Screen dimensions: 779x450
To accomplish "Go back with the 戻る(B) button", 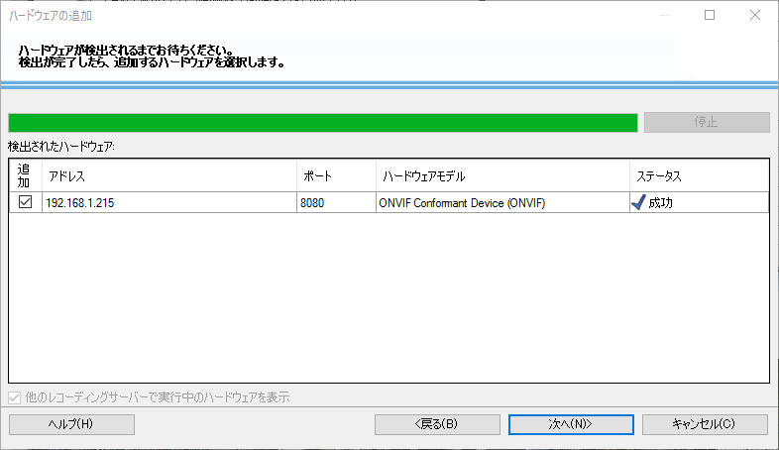I will pyautogui.click(x=437, y=424).
